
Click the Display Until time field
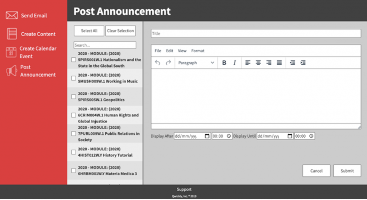tap(305, 136)
